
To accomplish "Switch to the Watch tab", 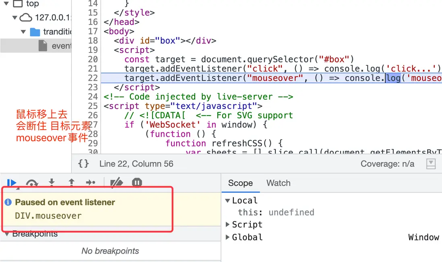I will [x=278, y=183].
